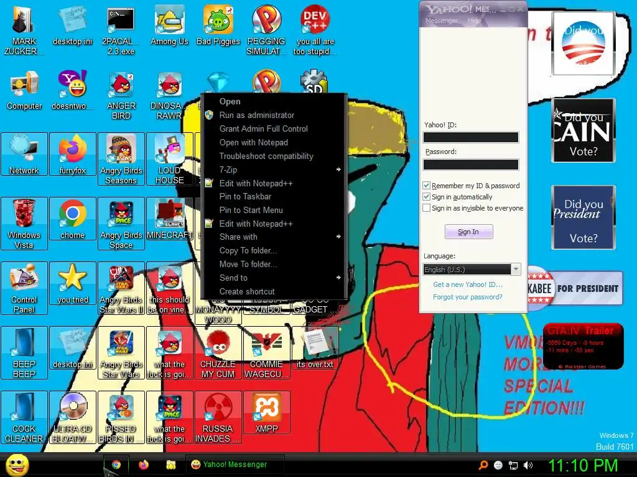Open the Angry Birds Space icon
637x477 pixels.
[x=121, y=224]
